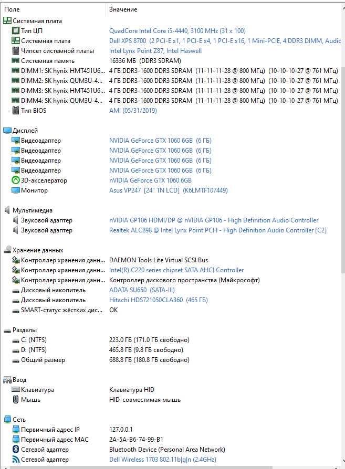Click the Wi-Fi network adapter icon
Screen dimensions: 345x469
(x=16, y=459)
